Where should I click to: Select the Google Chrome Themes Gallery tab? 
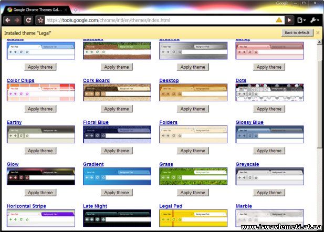(37, 9)
